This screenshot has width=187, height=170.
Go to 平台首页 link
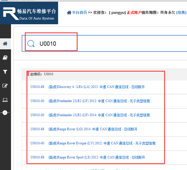(80, 12)
